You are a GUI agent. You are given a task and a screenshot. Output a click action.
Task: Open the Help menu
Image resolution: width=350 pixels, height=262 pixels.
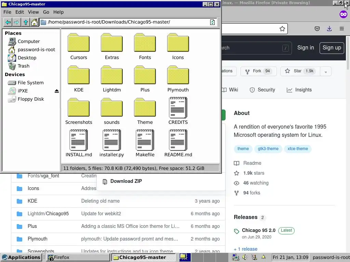[x=58, y=12]
